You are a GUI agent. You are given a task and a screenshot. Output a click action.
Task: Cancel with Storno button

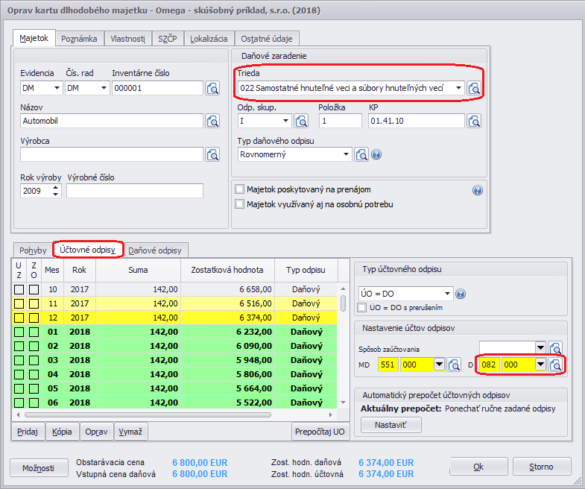tap(541, 467)
